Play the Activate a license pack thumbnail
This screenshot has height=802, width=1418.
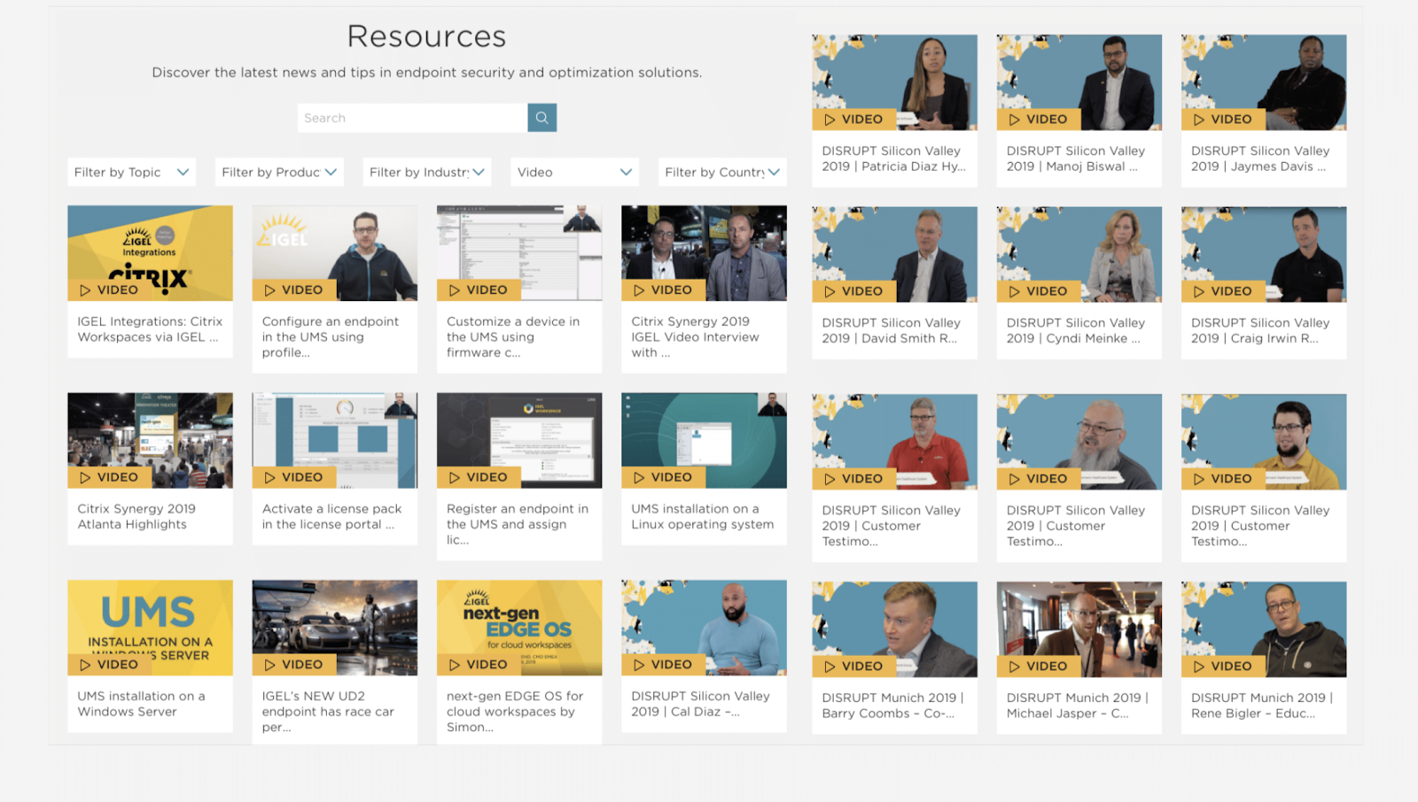point(335,441)
